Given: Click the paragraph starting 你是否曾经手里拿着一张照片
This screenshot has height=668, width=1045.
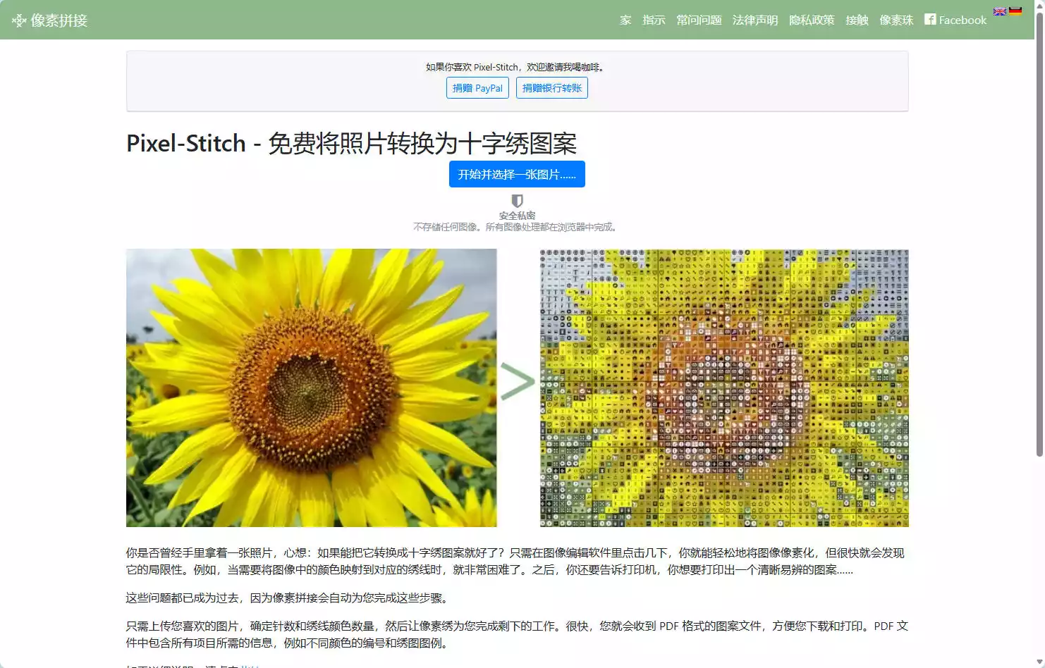Looking at the screenshot, I should (515, 561).
